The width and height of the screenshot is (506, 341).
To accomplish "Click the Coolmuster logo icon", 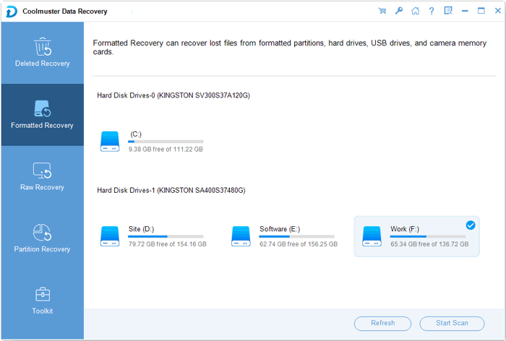I will point(12,12).
